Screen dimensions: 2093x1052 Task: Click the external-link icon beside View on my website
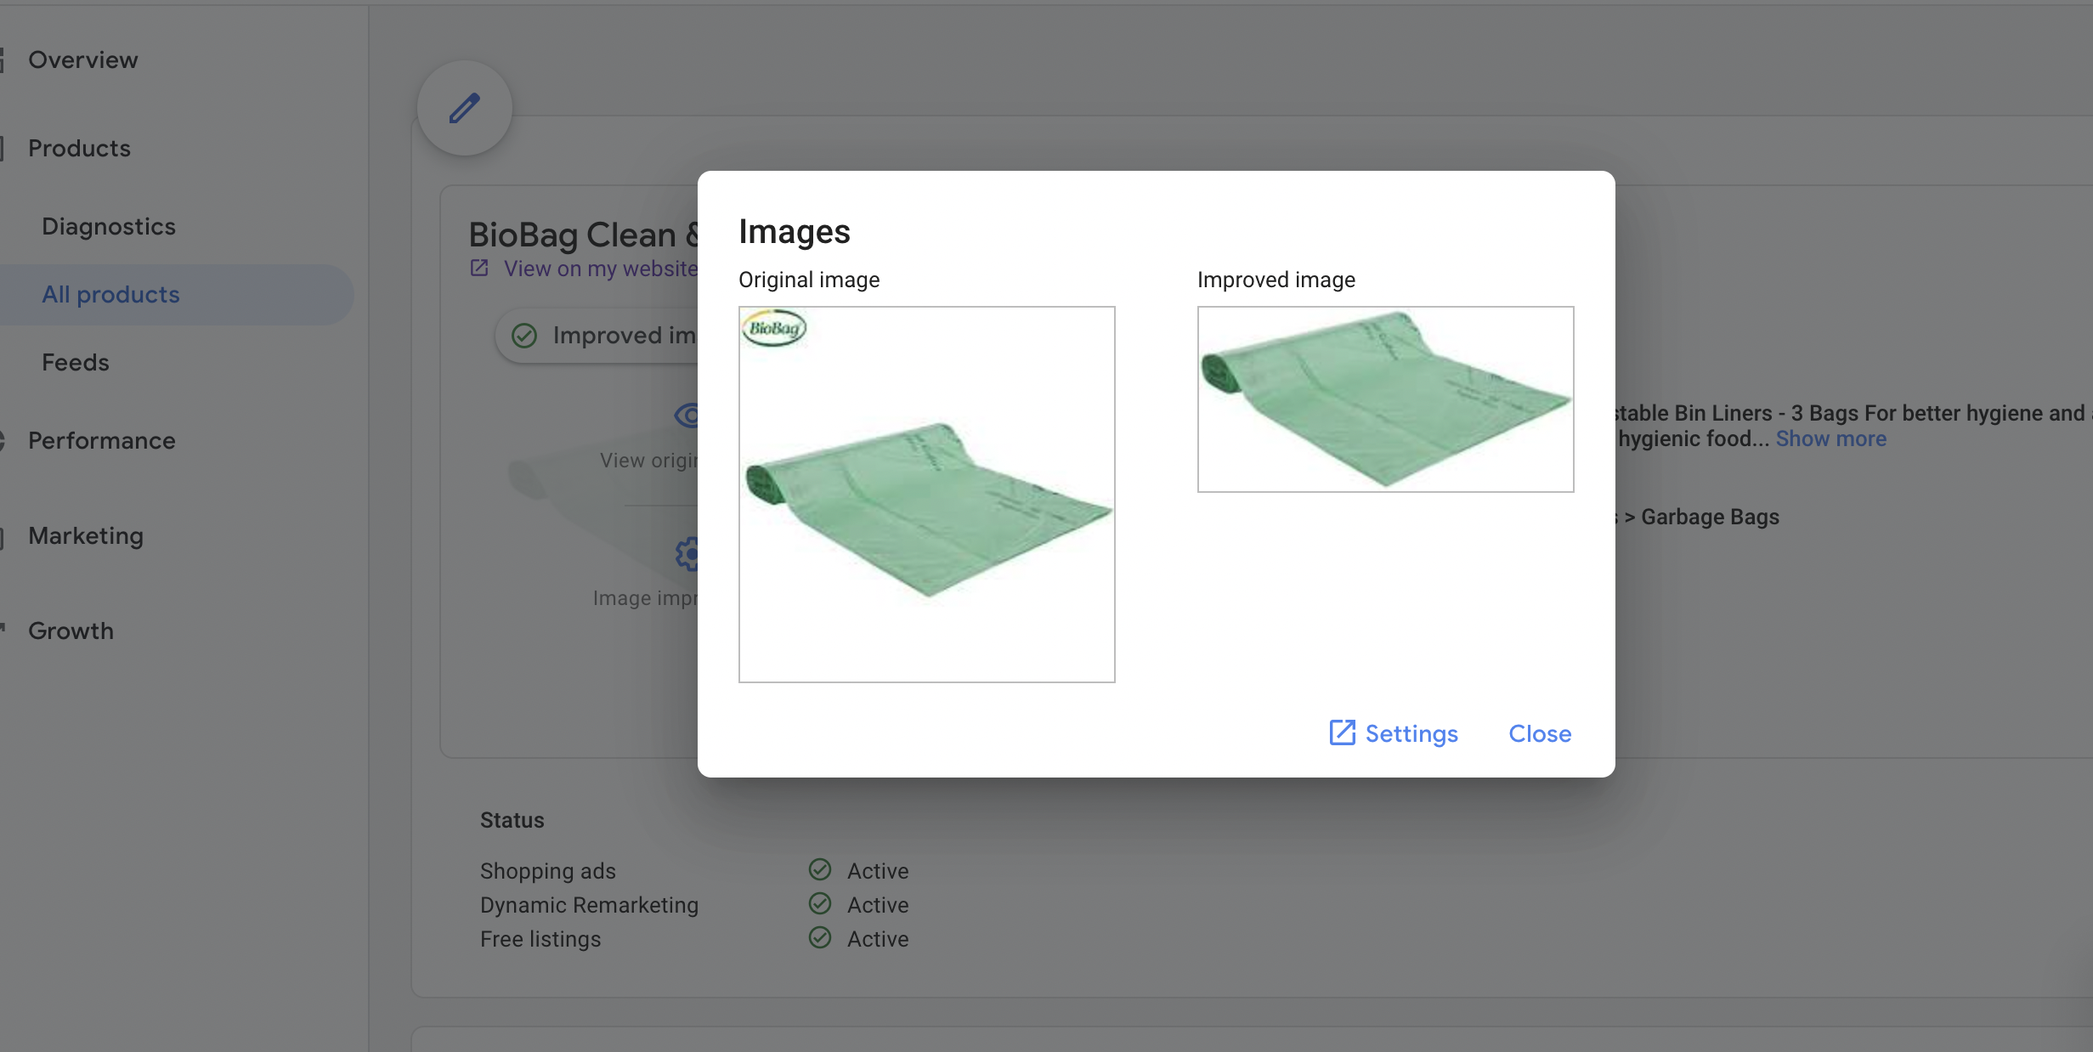point(479,269)
